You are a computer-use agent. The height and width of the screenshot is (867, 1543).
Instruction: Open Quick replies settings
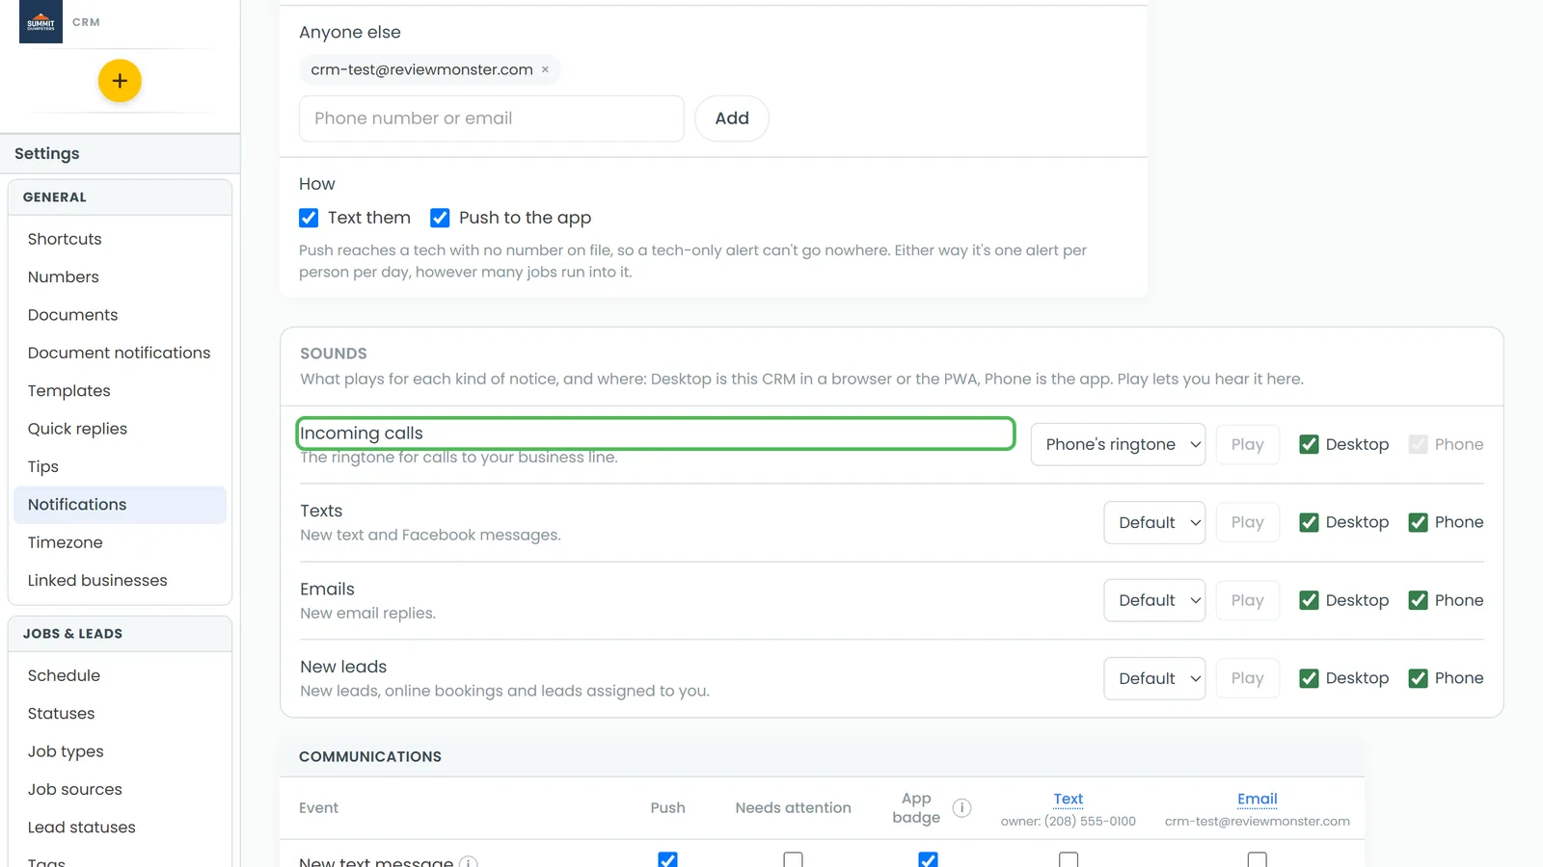tap(120, 429)
